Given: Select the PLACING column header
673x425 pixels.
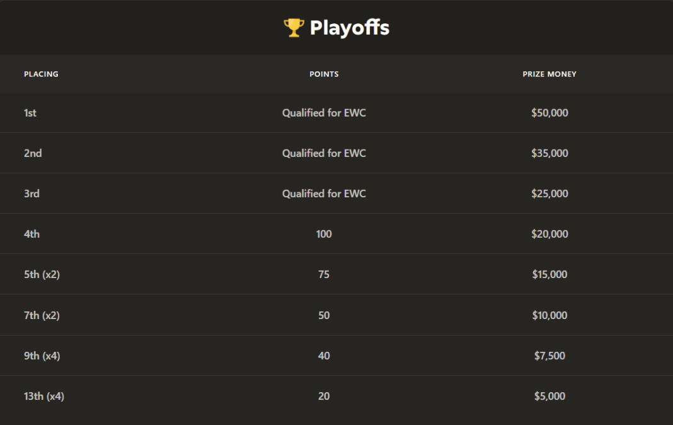Looking at the screenshot, I should (41, 74).
